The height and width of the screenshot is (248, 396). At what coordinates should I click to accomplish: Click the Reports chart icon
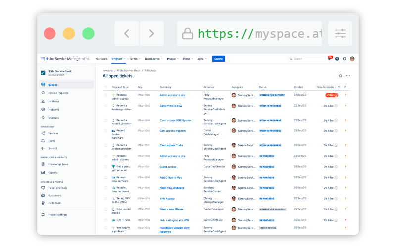43,172
